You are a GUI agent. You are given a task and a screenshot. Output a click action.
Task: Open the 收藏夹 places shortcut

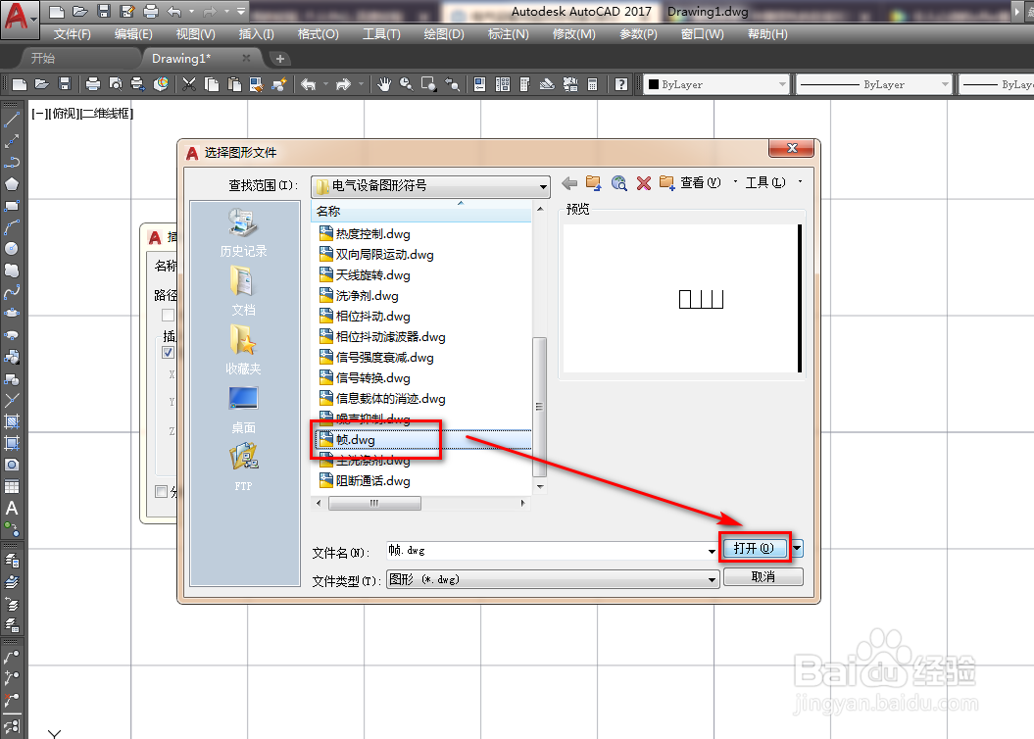tap(243, 350)
